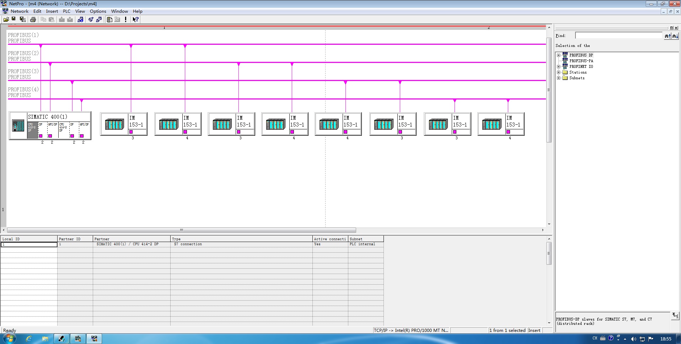Click the Copy toolbar icon
Screen dimensions: 681x344
tap(43, 20)
